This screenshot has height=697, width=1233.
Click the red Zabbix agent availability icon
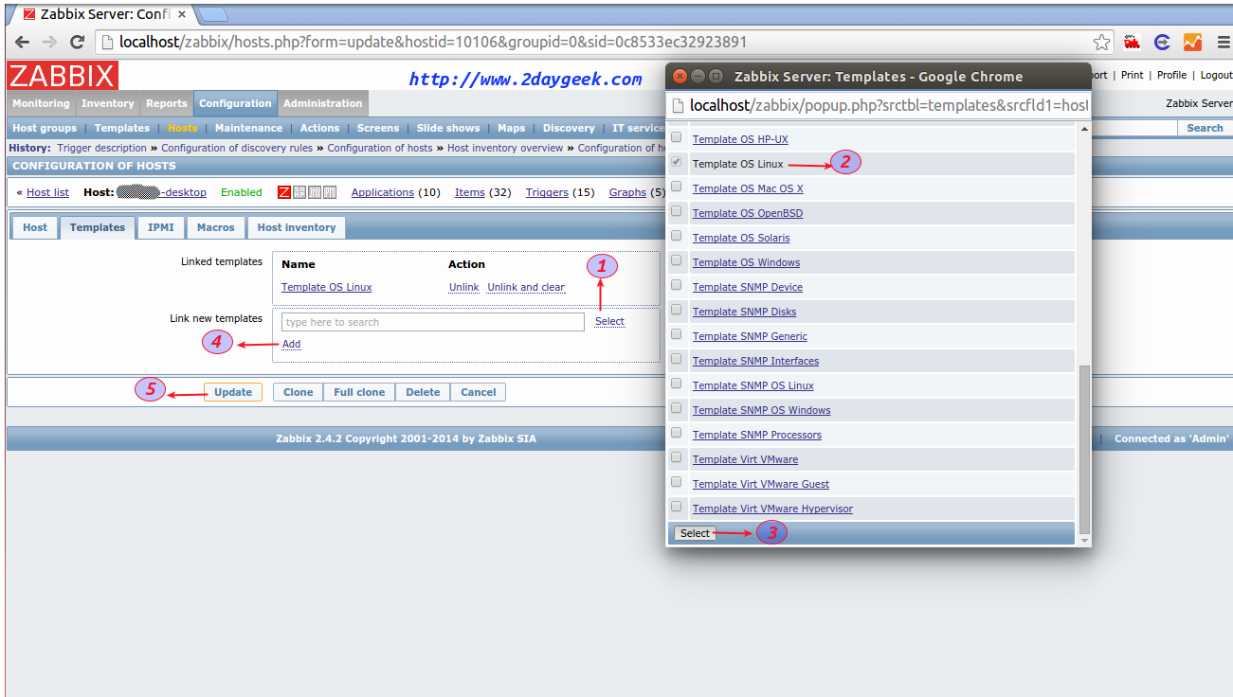(x=284, y=192)
